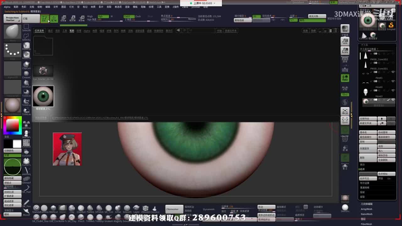Screen dimensions: 402x226
Task: Select the Clay brush
Action: click(72, 209)
